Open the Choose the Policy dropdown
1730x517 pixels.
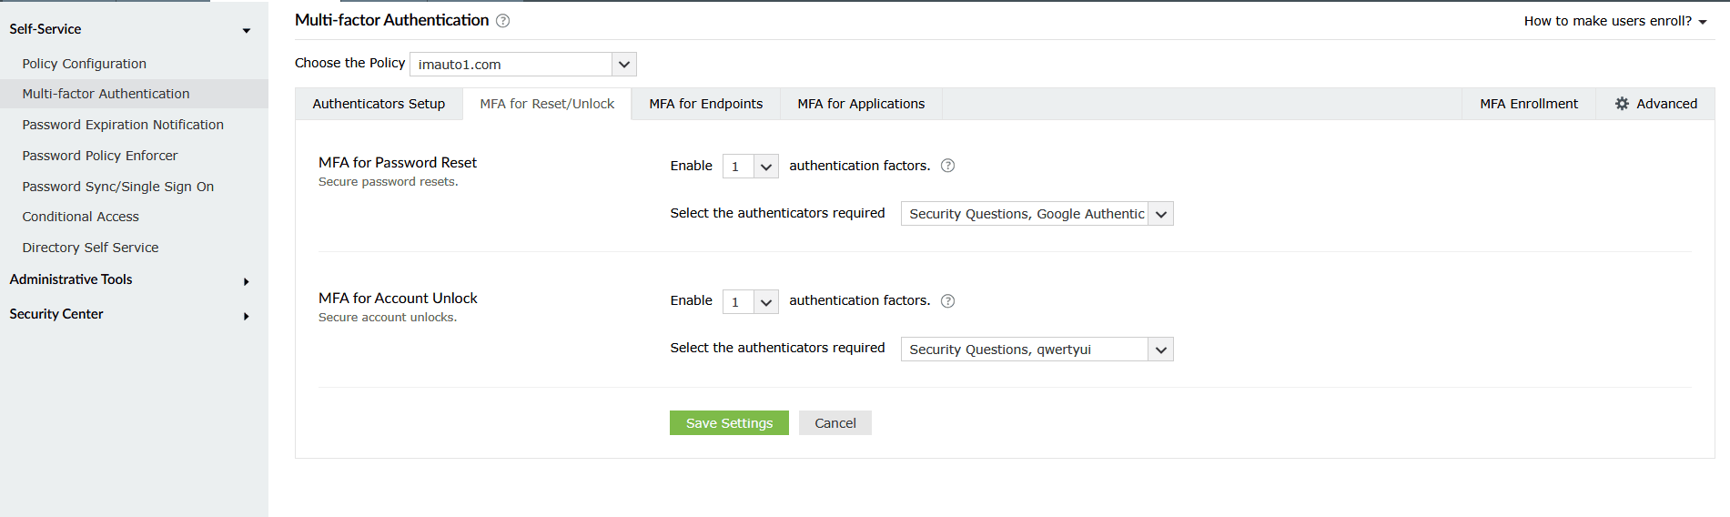(623, 65)
